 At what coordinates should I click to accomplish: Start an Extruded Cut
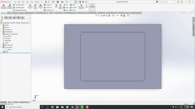[x=30, y=6]
